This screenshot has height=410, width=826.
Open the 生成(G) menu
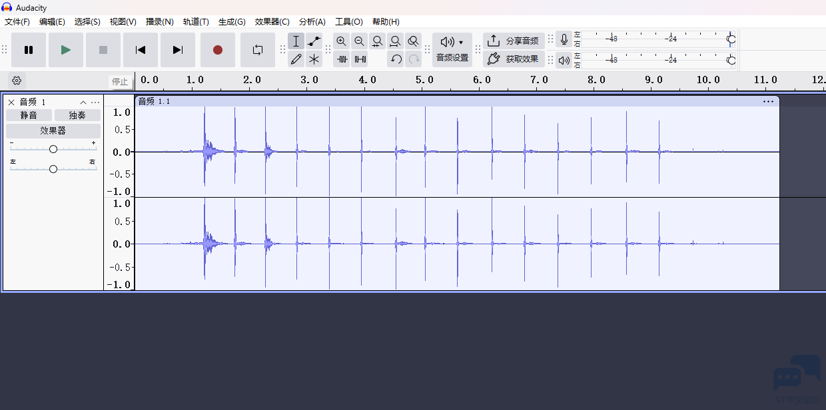(x=232, y=22)
